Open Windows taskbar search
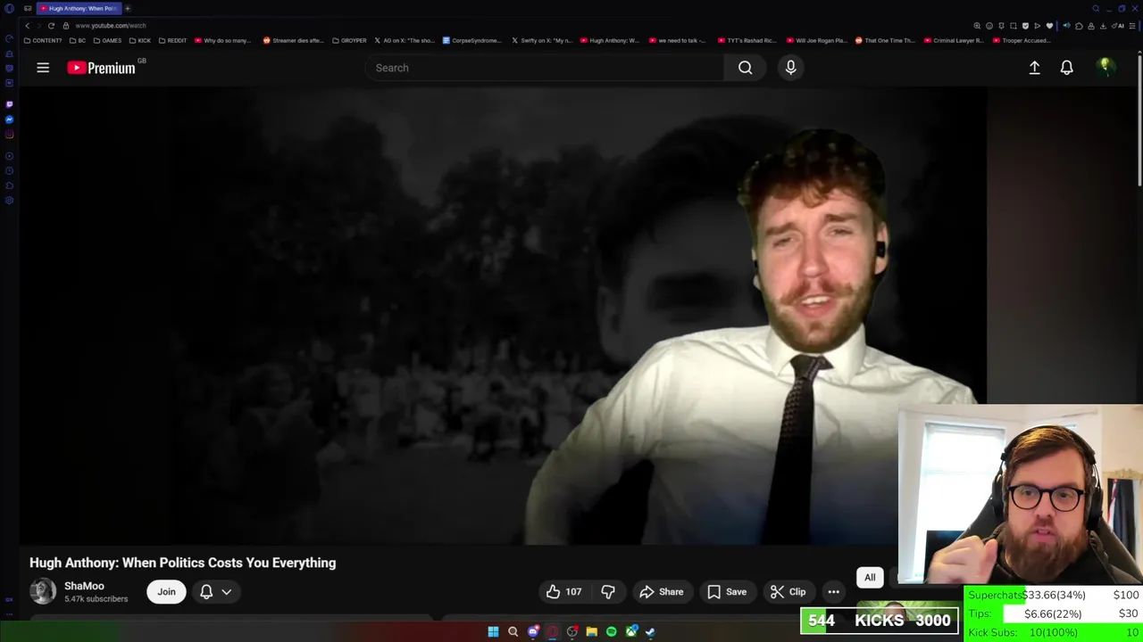1143x642 pixels. coord(513,631)
